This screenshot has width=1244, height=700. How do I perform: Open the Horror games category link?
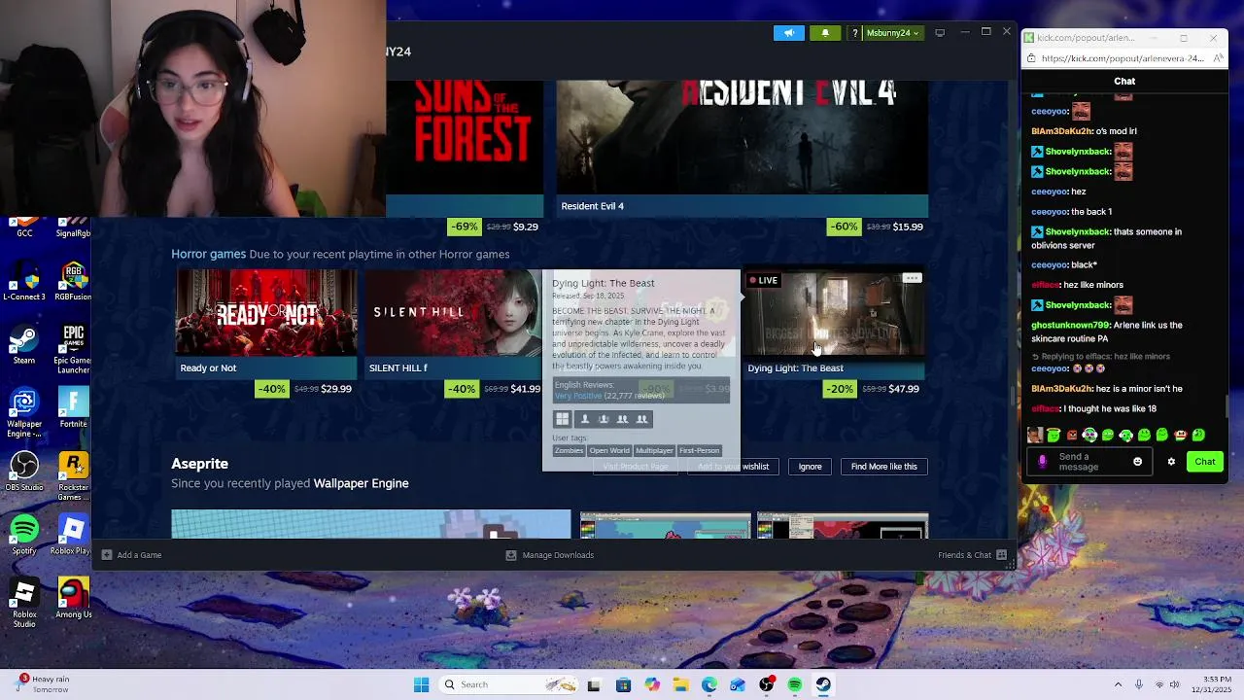(x=208, y=254)
